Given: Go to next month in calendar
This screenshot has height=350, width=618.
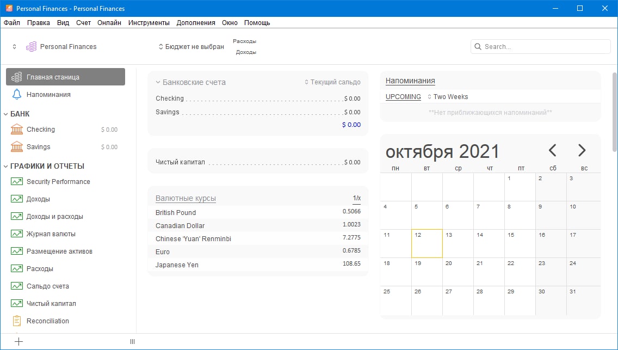Looking at the screenshot, I should click(x=582, y=150).
